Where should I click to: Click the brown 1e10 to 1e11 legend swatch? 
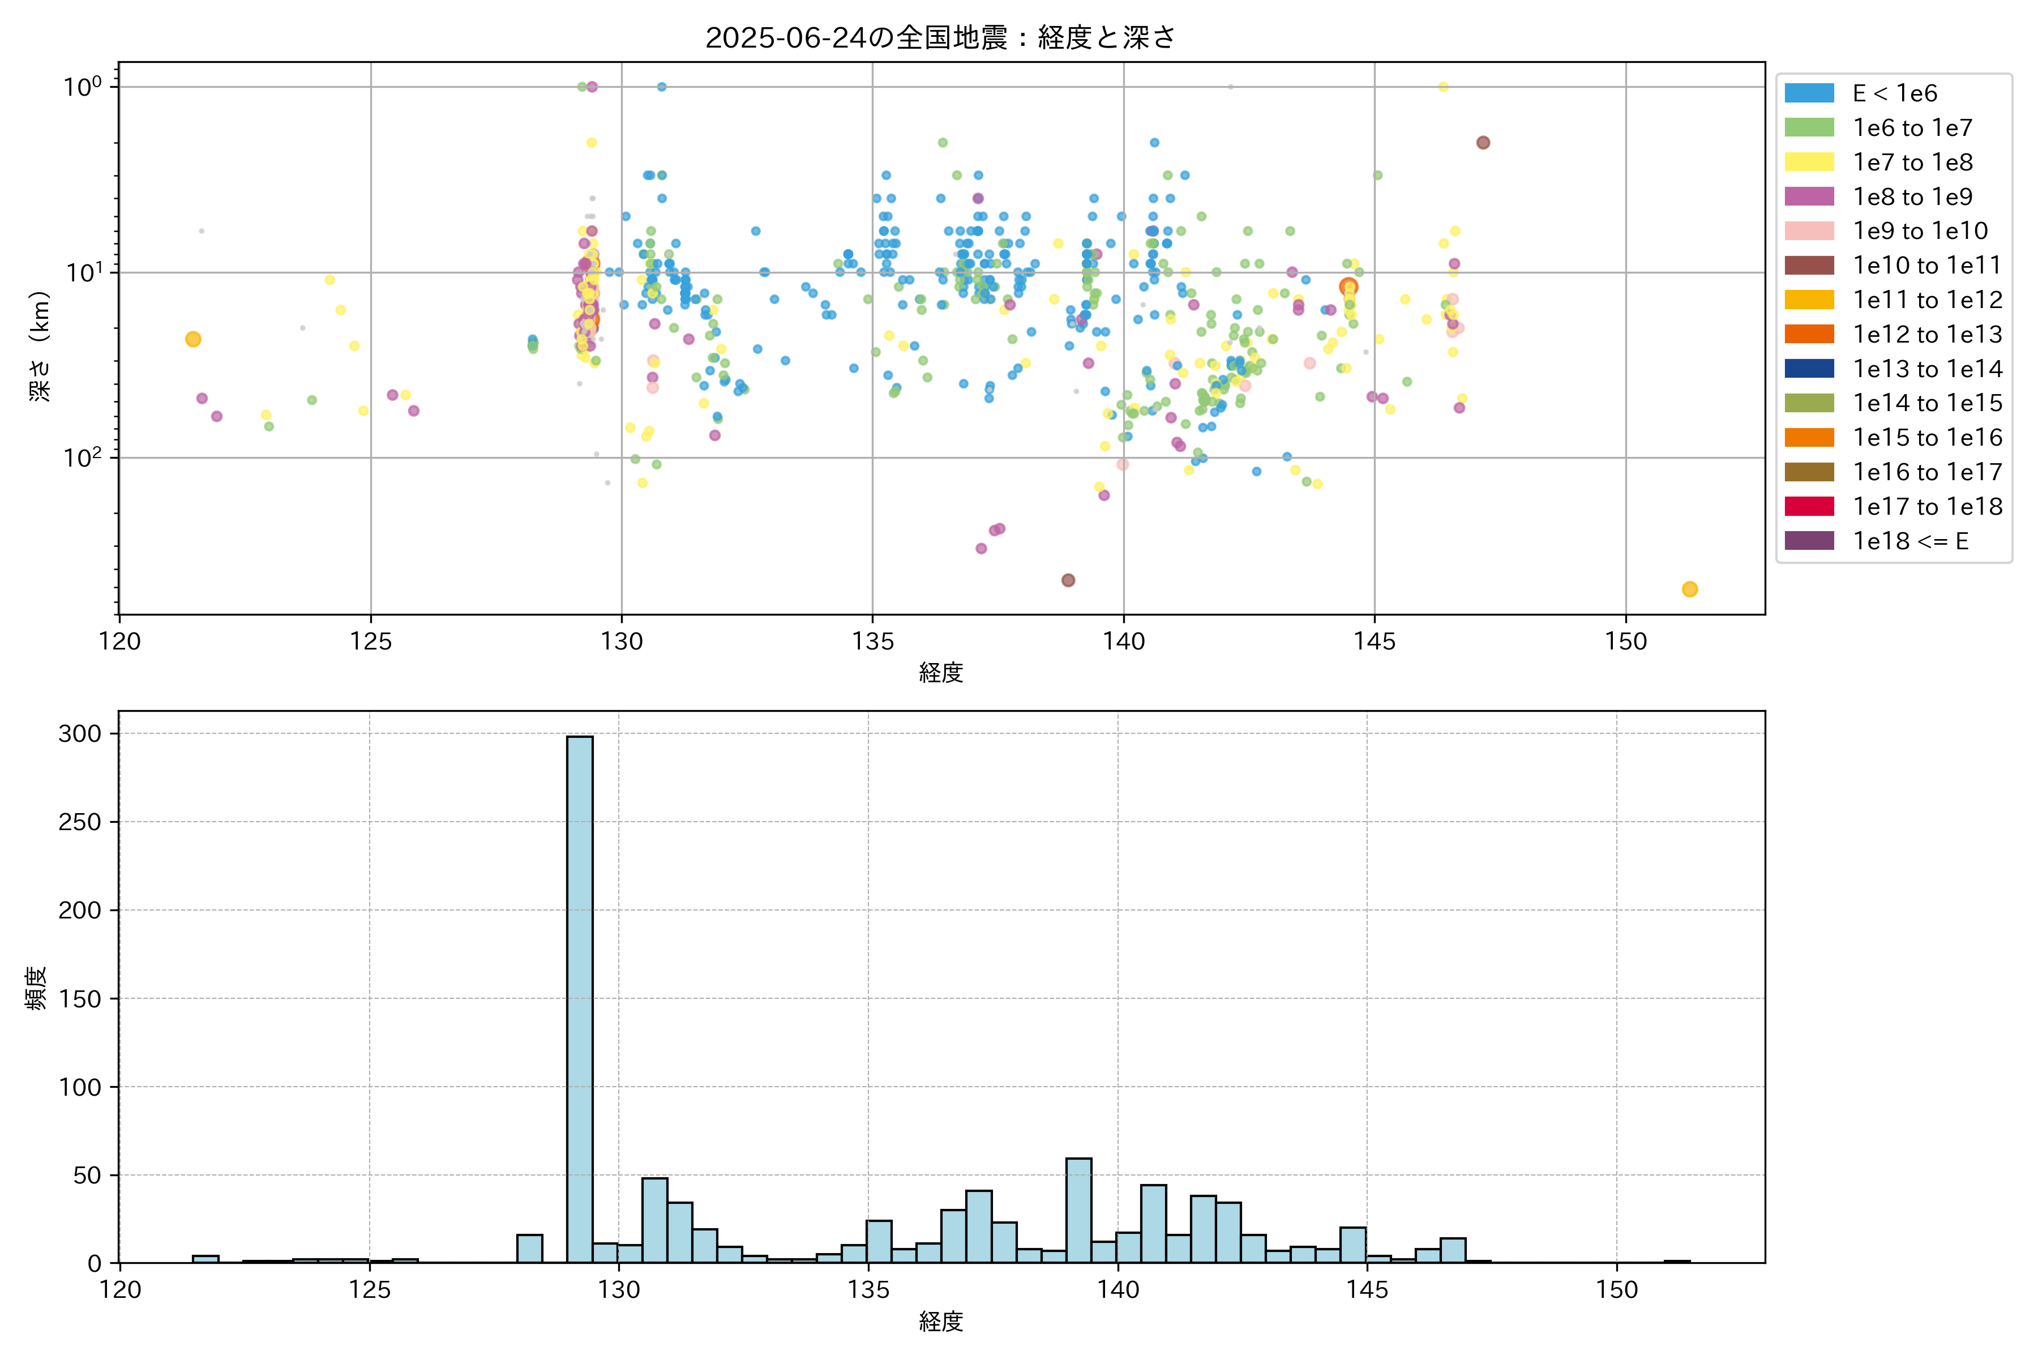[1809, 265]
